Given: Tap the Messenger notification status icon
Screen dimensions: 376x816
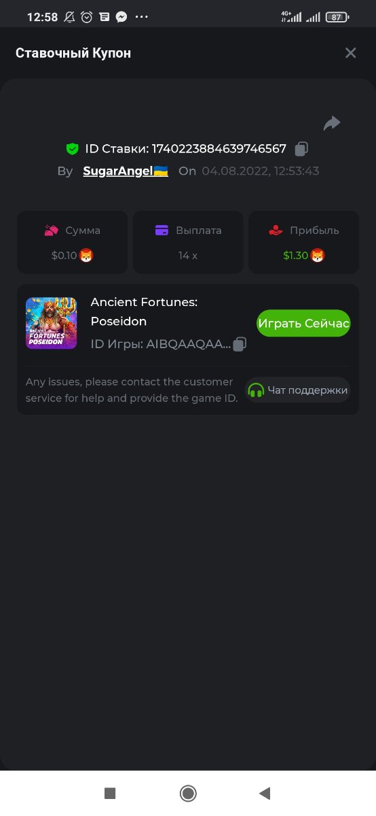Looking at the screenshot, I should click(122, 17).
